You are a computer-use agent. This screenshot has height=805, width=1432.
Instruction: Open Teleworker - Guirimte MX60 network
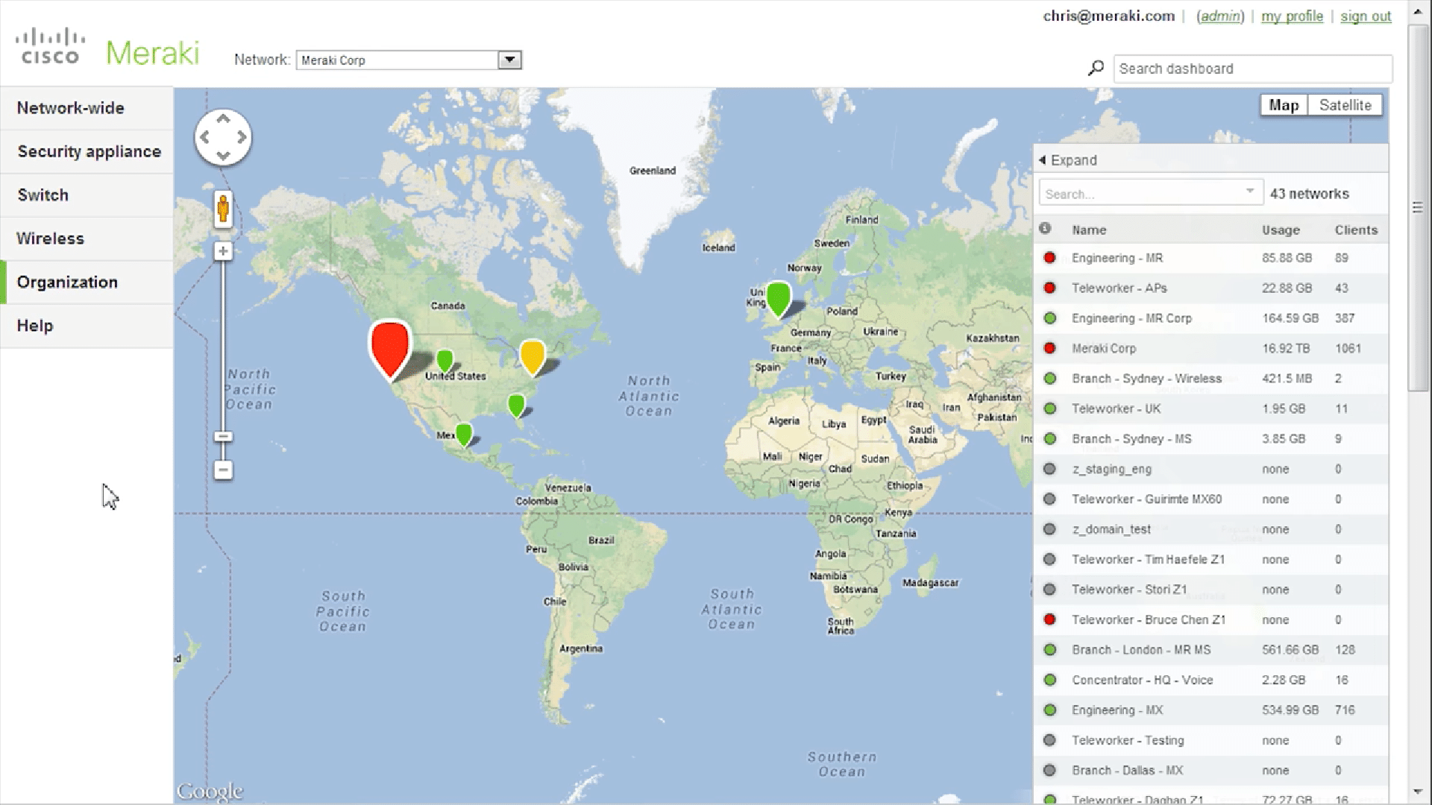pos(1146,499)
